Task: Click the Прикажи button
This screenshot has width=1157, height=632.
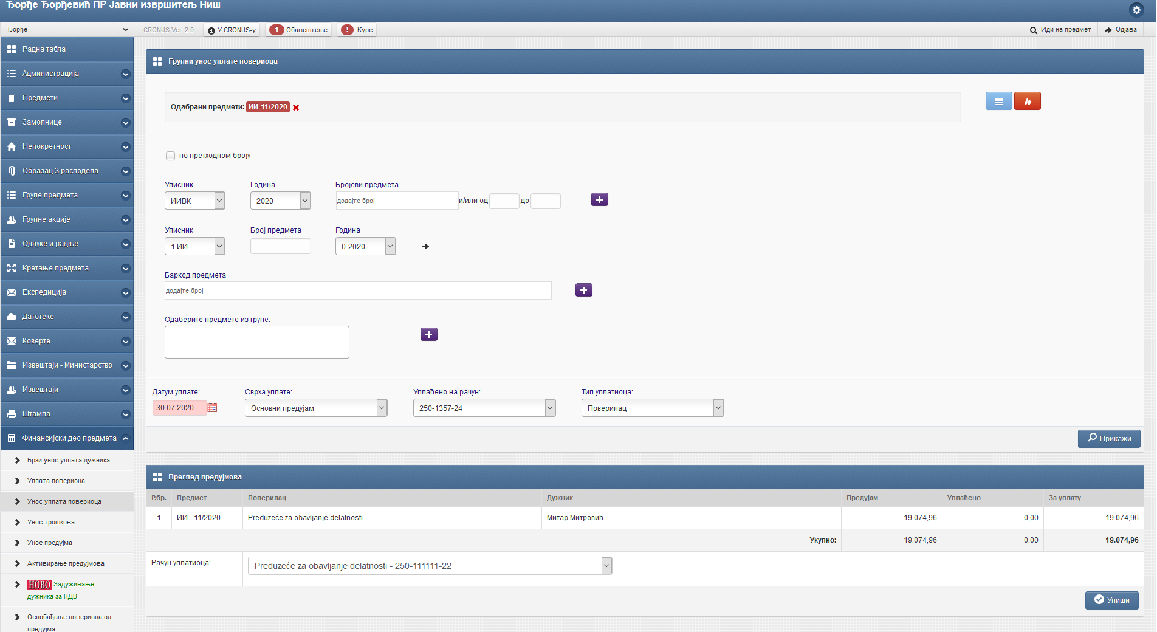Action: click(x=1108, y=439)
